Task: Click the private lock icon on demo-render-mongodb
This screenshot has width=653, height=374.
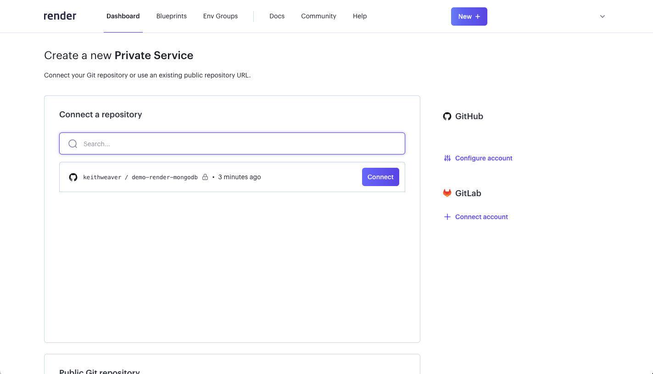Action: tap(205, 177)
